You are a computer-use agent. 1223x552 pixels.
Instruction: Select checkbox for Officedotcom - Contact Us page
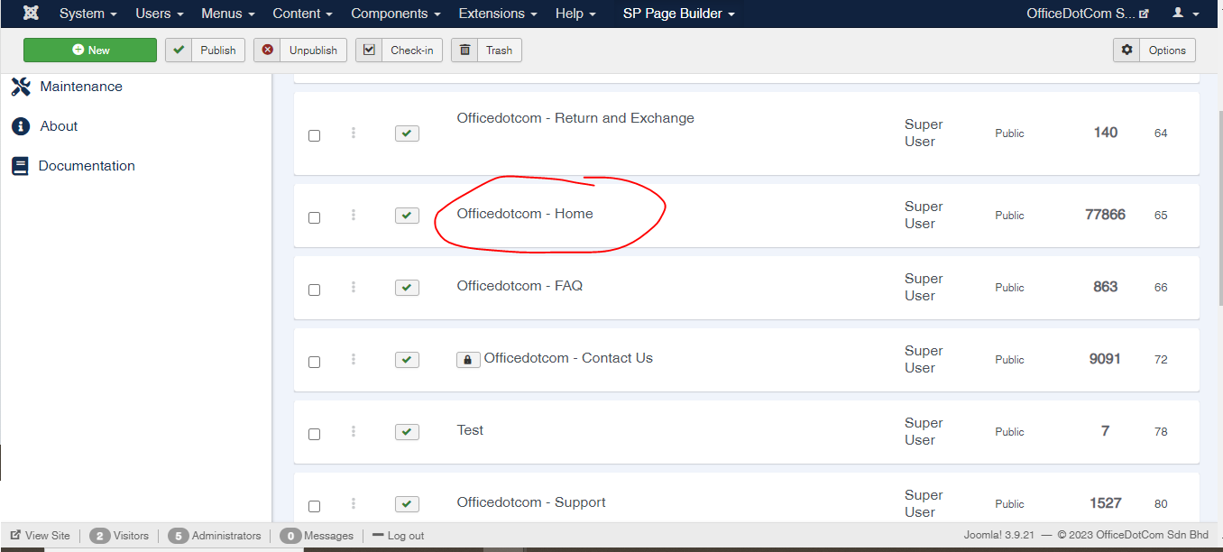click(x=314, y=362)
